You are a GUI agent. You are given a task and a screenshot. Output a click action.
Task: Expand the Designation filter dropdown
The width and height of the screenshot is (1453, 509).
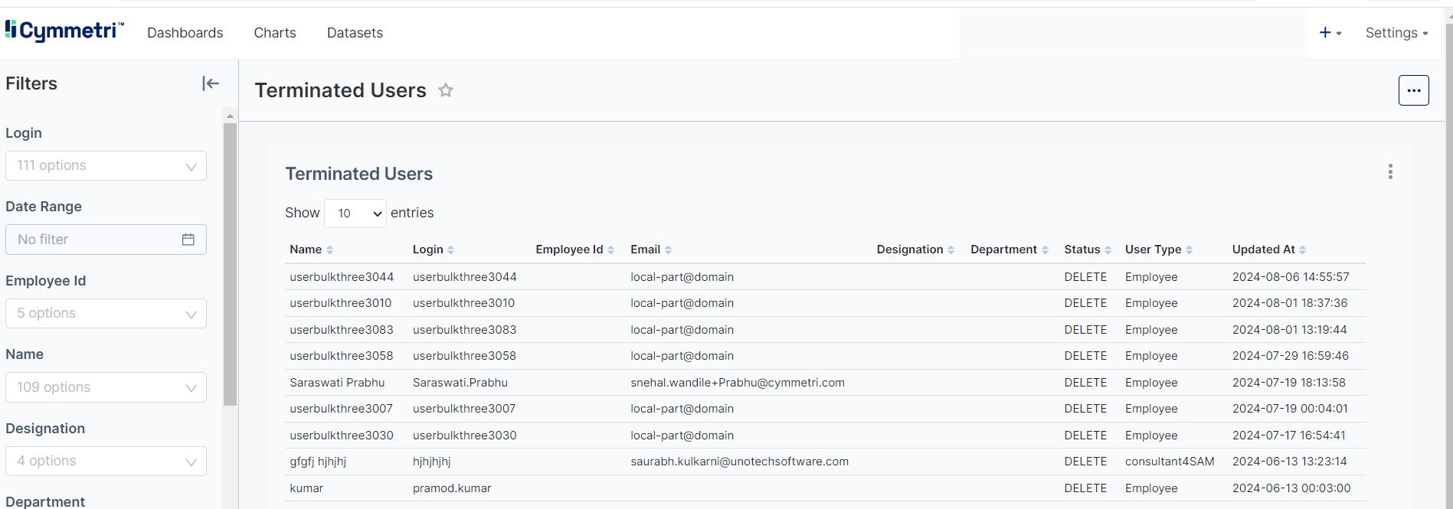point(106,462)
